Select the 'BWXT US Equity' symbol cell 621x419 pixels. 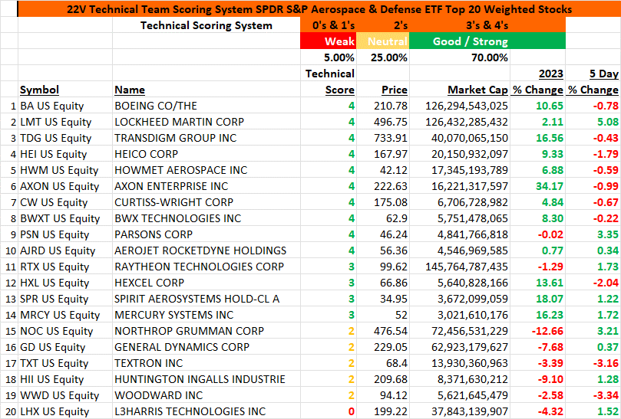click(x=65, y=218)
